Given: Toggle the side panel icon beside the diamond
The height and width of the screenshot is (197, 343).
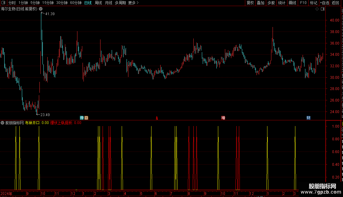Looking at the screenshot, I should click(x=323, y=9).
